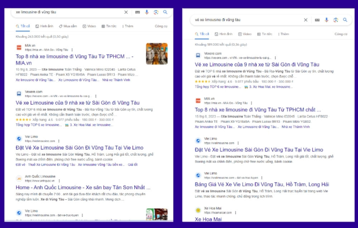Image resolution: width=358 pixels, height=228 pixels.
Task: Expand the Thêm menu in the right search page
Action: tap(284, 34)
